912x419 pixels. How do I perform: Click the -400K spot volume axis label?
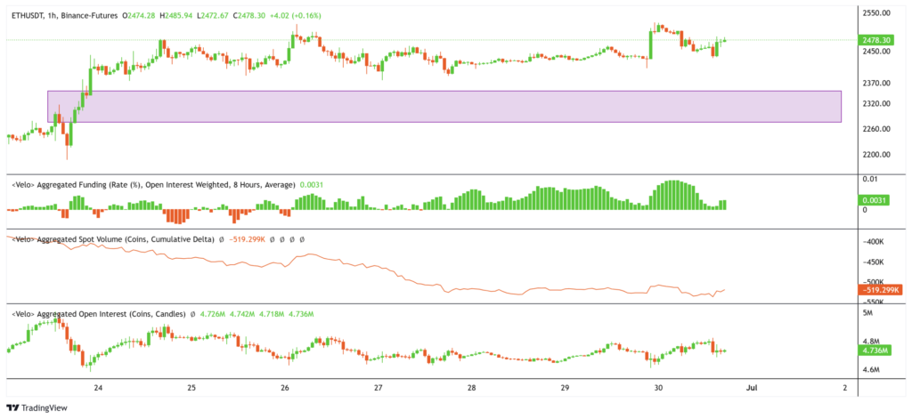coord(874,241)
